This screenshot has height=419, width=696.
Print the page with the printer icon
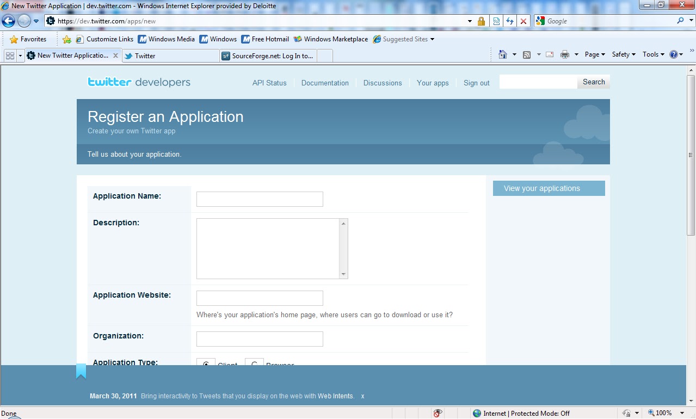[565, 54]
